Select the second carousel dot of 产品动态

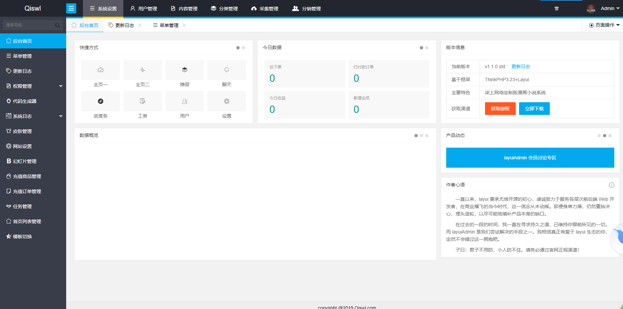[x=605, y=136]
